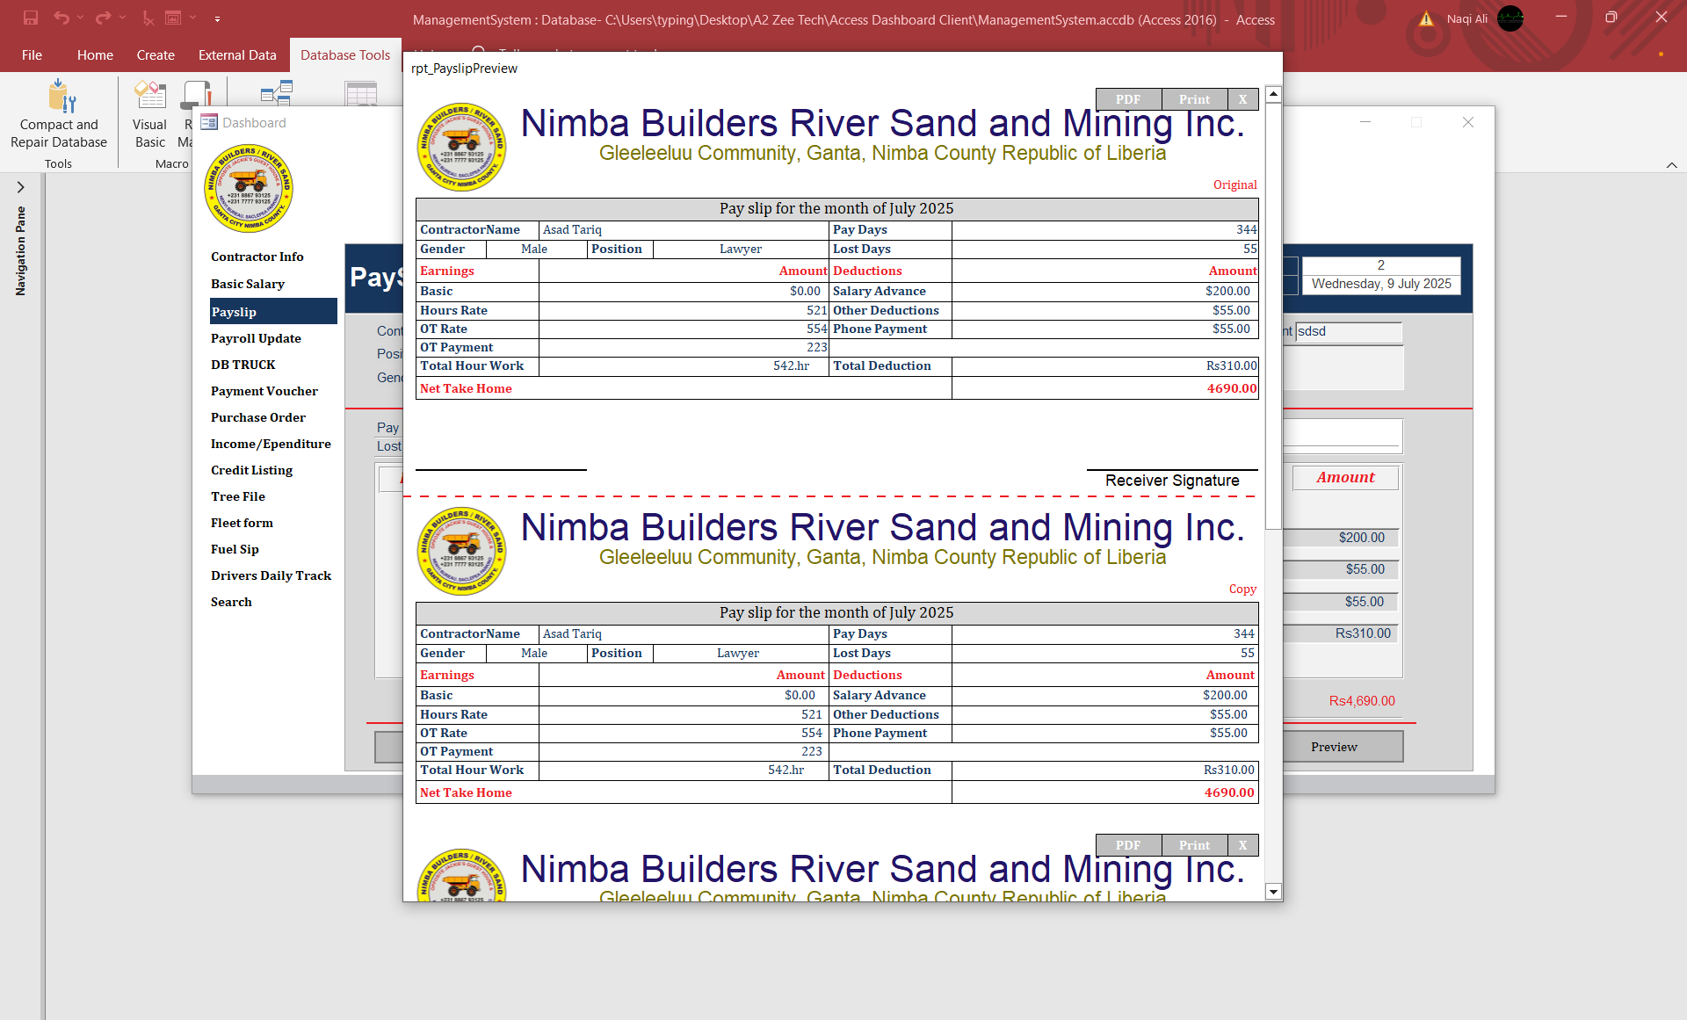
Task: Open Customize Quick Access Toolbar menu
Action: tap(217, 18)
